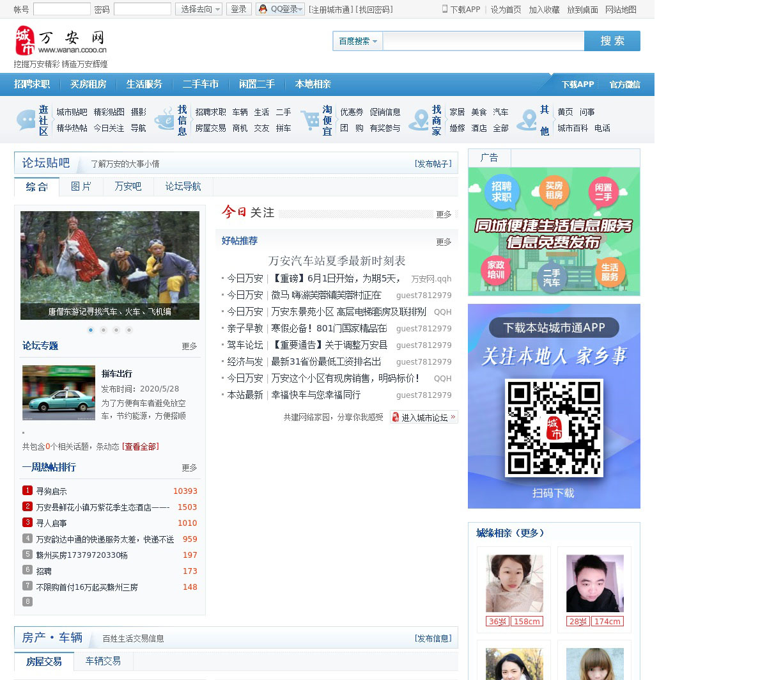Click the QQ penguin login icon
767x680 pixels.
[263, 9]
